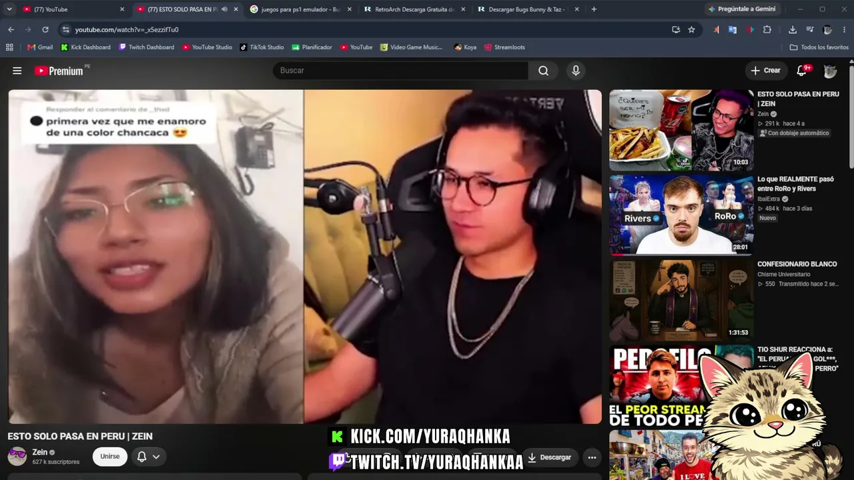The height and width of the screenshot is (480, 854).
Task: Open the Chisme Universitario channel link
Action: 784,274
